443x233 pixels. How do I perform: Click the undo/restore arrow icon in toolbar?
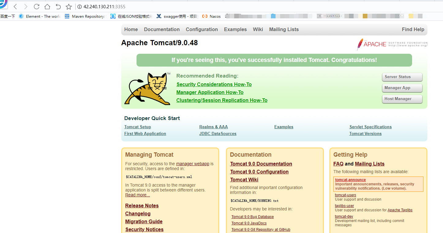pyautogui.click(x=58, y=7)
